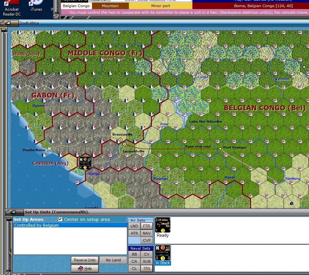This screenshot has height=275, width=309.
Task: Click the In Stack label under naval unit
Action: coord(163,263)
